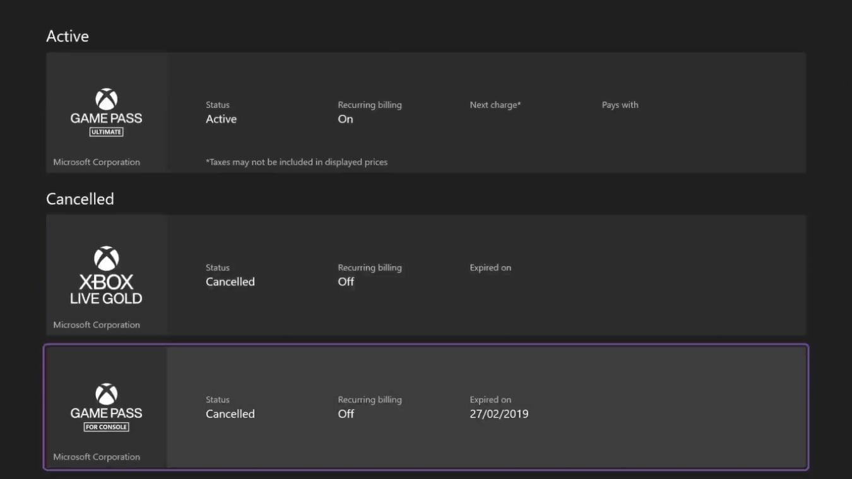Click the "Cancelled" status of Xbox Live Gold
852x479 pixels.
click(x=230, y=282)
